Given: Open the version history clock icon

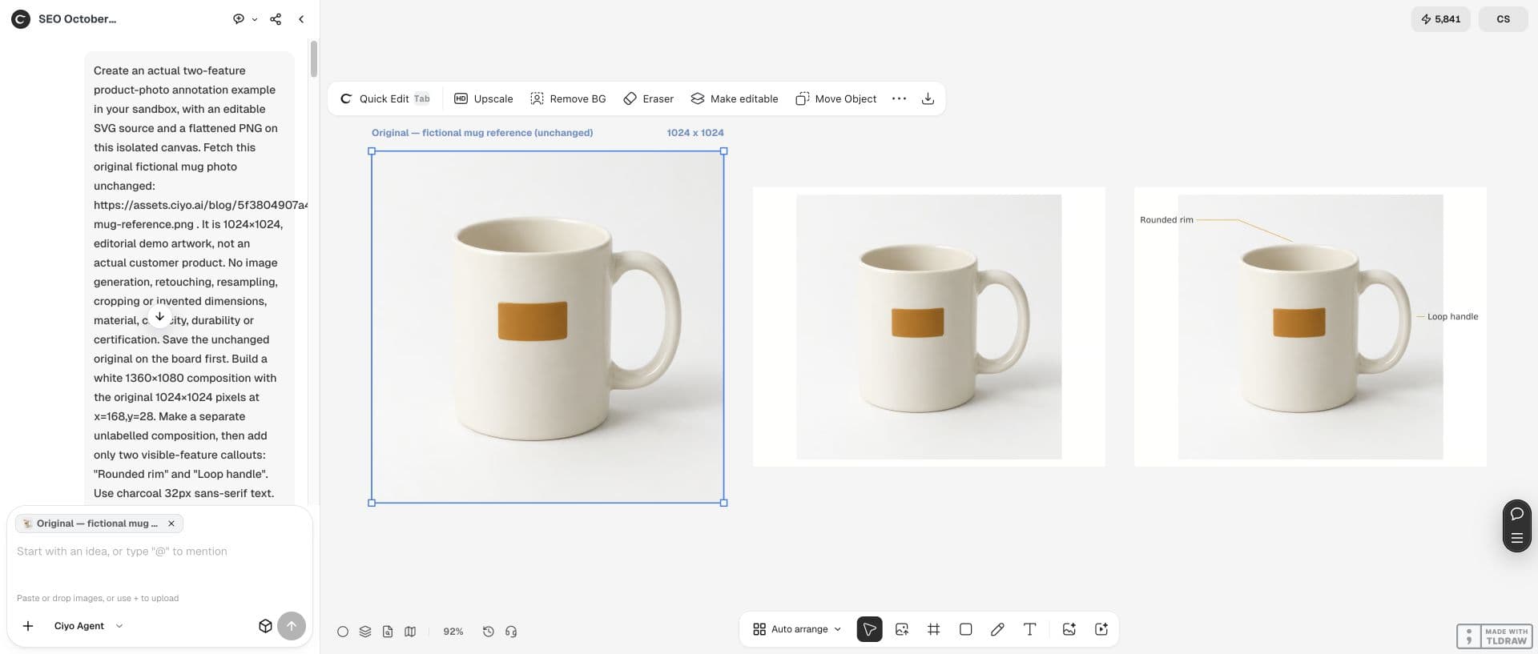Looking at the screenshot, I should pyautogui.click(x=489, y=632).
